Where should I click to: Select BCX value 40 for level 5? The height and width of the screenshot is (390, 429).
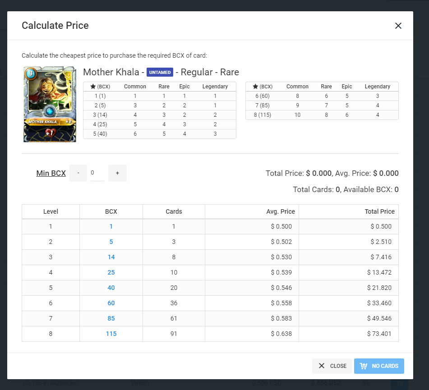[x=111, y=288]
